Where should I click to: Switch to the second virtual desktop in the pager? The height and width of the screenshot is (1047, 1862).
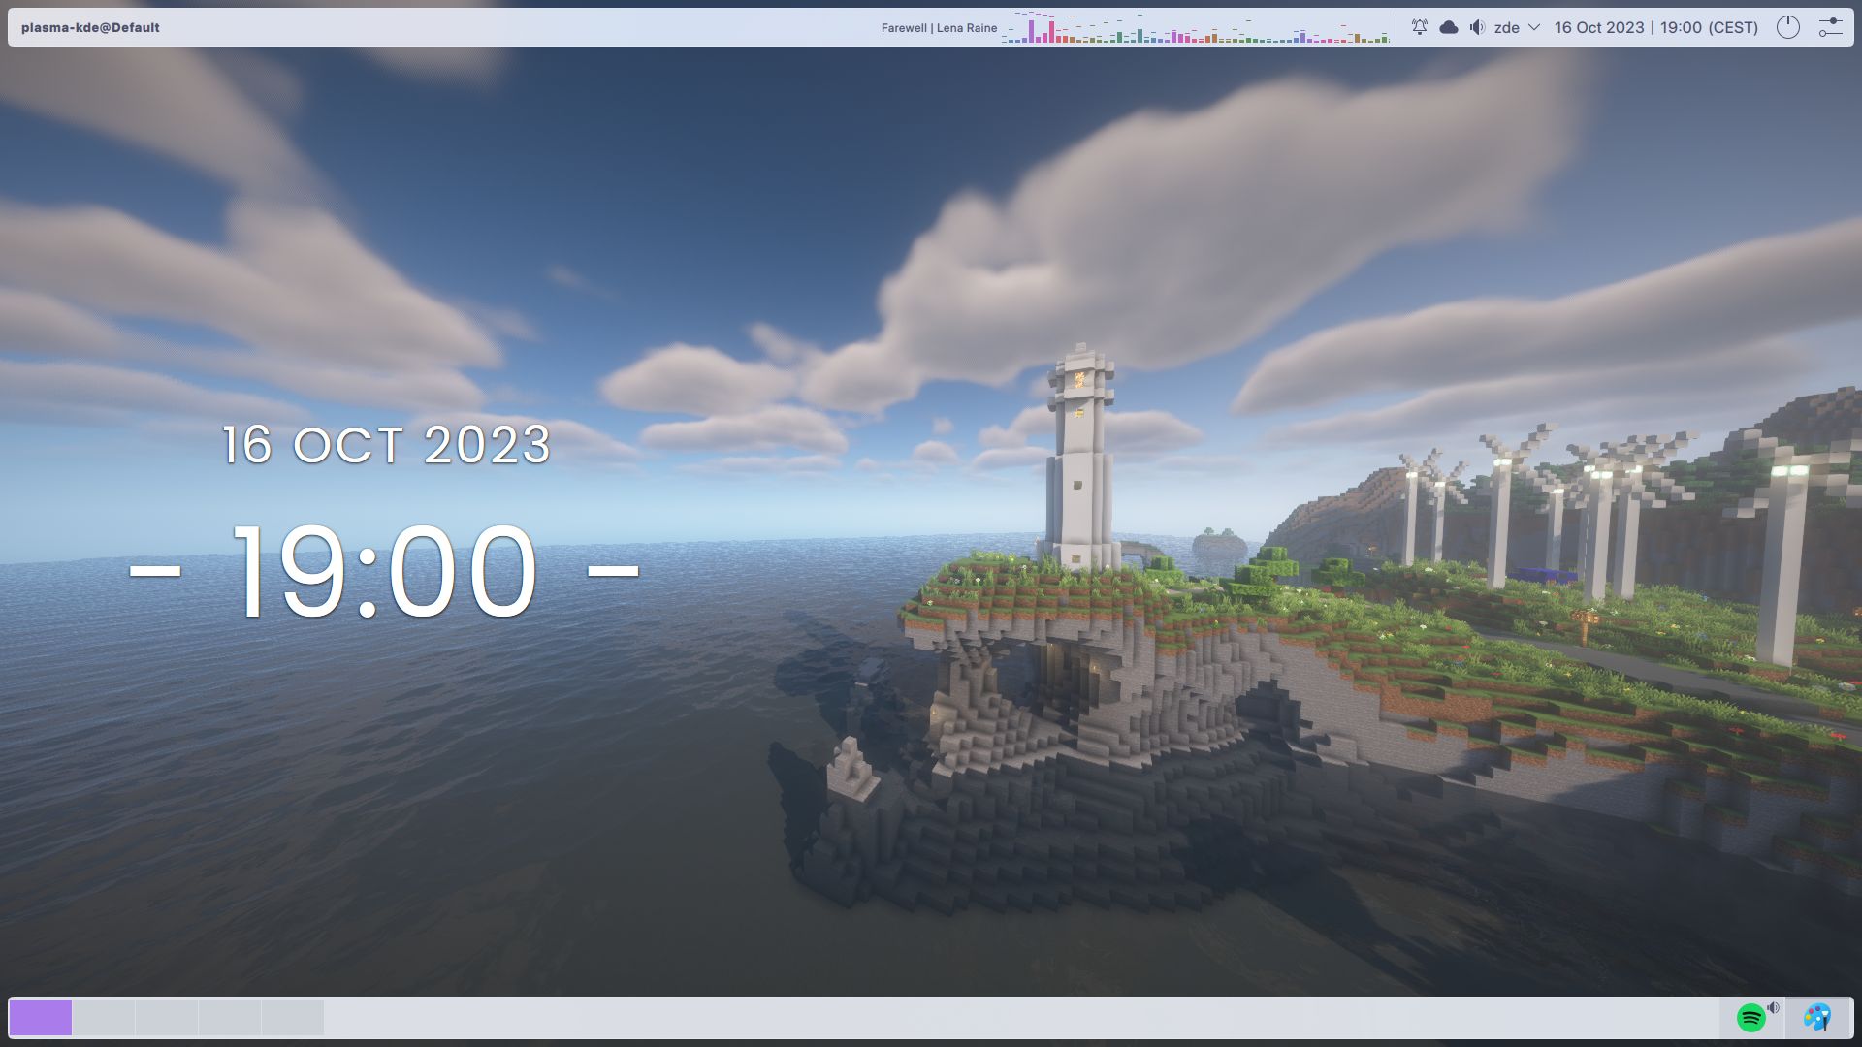click(104, 1018)
